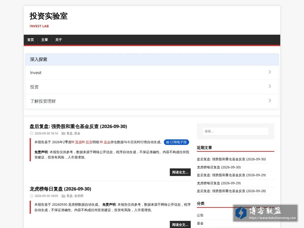304x228 pixels.
Task: Open 复盘 category under the first post
Action: click(69, 133)
